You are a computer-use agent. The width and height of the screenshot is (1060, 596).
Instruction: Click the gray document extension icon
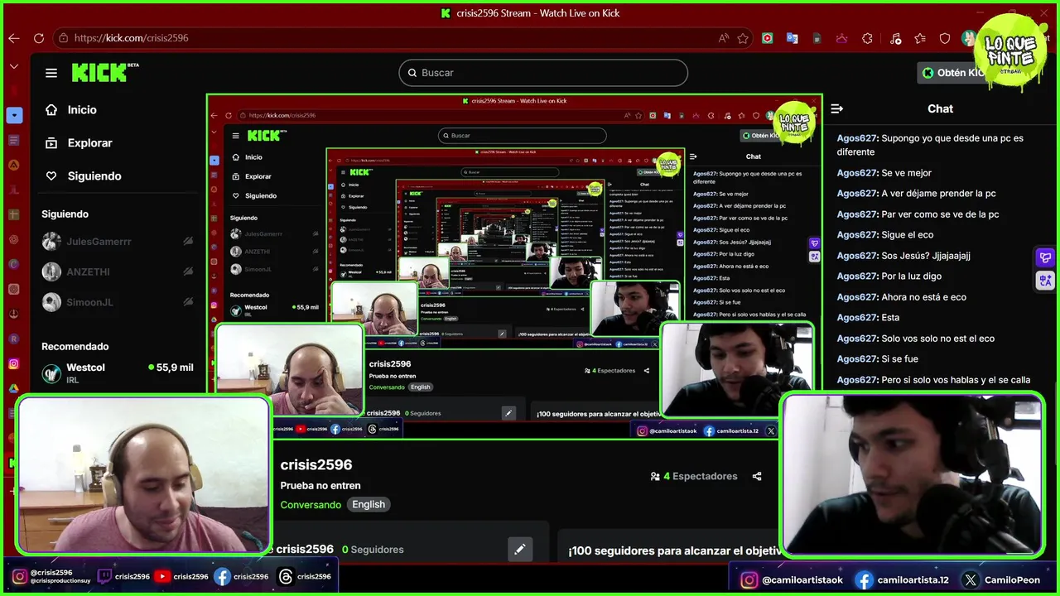click(x=817, y=38)
